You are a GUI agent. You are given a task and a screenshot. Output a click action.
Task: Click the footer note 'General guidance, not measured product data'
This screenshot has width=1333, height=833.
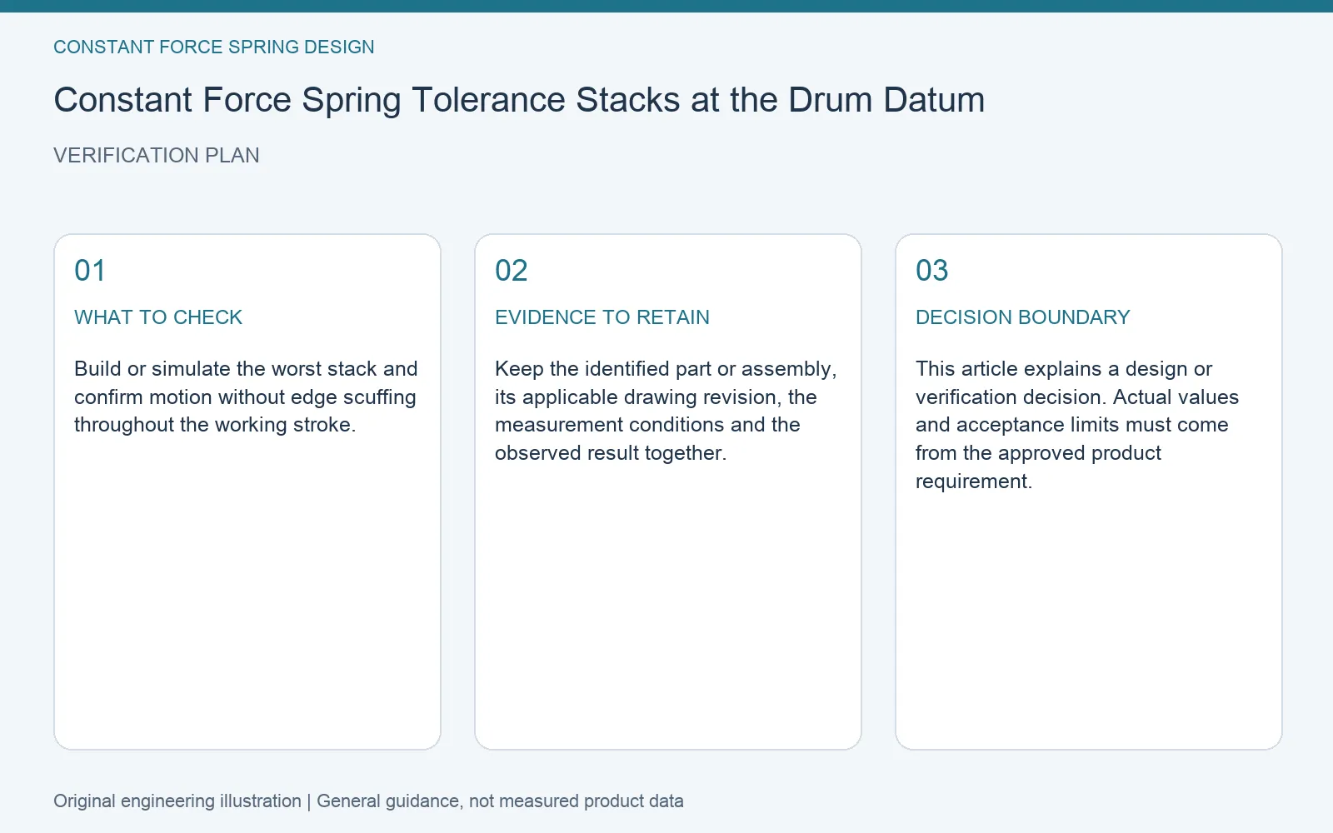(500, 801)
